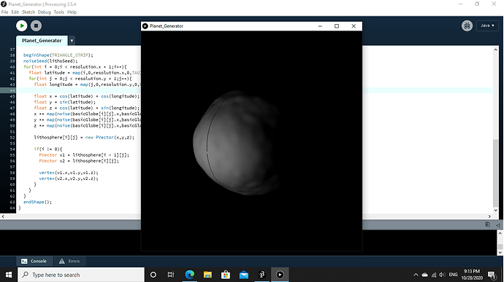This screenshot has width=504, height=282.
Task: Open the Sketch menu
Action: [28, 12]
